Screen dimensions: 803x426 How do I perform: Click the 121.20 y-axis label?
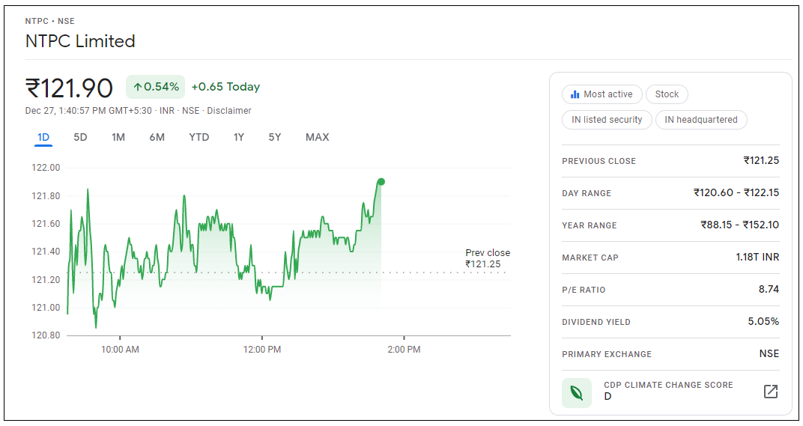(46, 280)
